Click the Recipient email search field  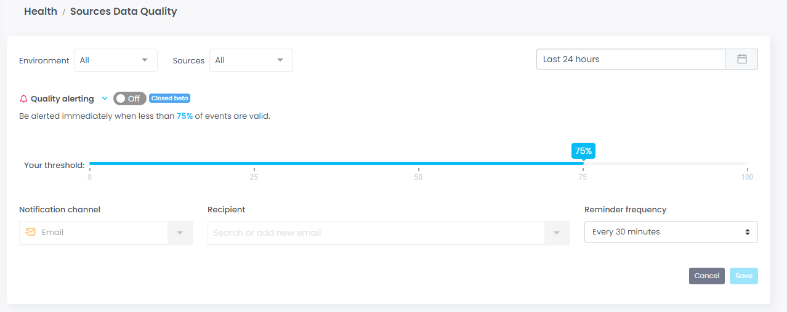376,233
